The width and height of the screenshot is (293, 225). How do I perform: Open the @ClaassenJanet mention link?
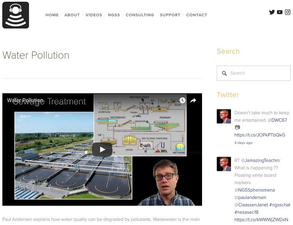pyautogui.click(x=251, y=205)
